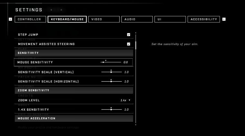
Task: Open the Zoom Level 1.4x dropdown
Action: pos(125,100)
